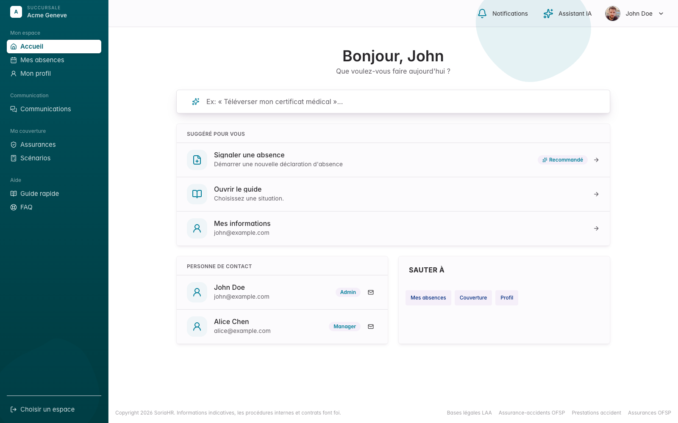Open Mon profil in sidebar
Image resolution: width=678 pixels, height=423 pixels.
(x=54, y=74)
